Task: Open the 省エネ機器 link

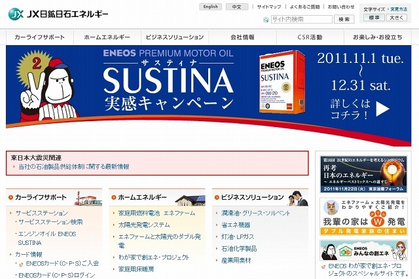Action: pyautogui.click(x=236, y=225)
